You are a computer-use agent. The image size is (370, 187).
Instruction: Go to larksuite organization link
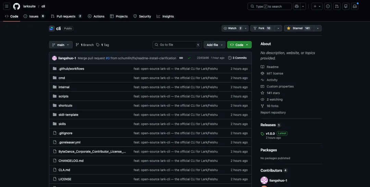click(29, 7)
